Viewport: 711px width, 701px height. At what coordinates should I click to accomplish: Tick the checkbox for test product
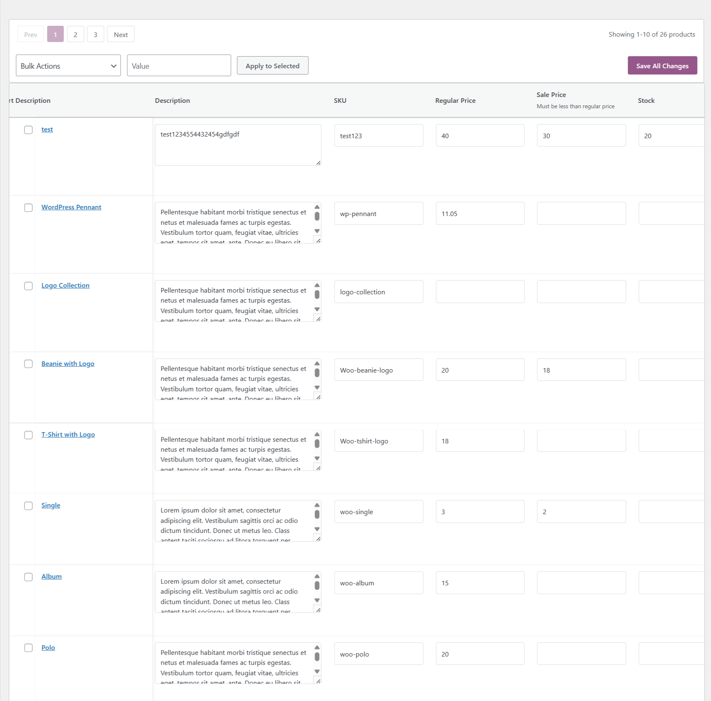[28, 130]
